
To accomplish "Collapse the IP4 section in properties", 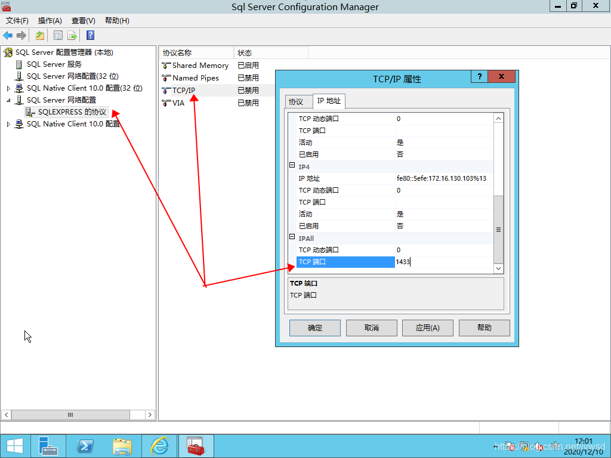I will (292, 166).
